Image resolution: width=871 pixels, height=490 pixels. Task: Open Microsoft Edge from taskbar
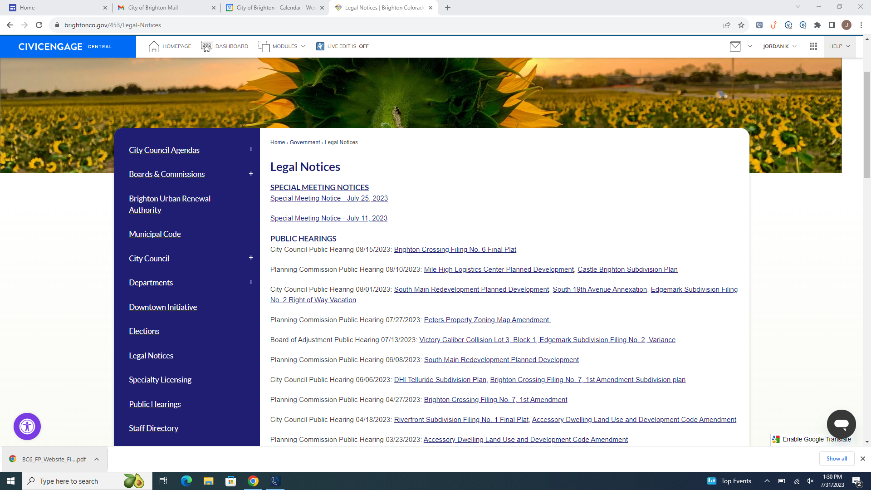pos(186,481)
